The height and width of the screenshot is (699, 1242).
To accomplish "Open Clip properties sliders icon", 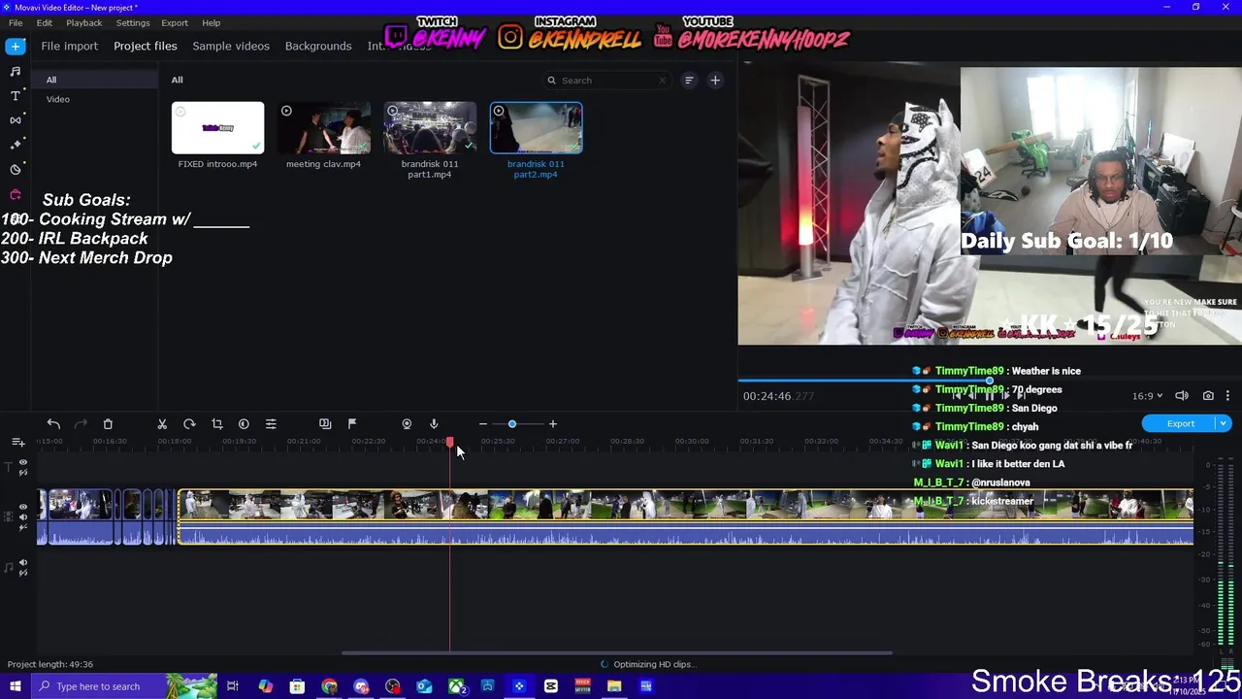I will [271, 424].
